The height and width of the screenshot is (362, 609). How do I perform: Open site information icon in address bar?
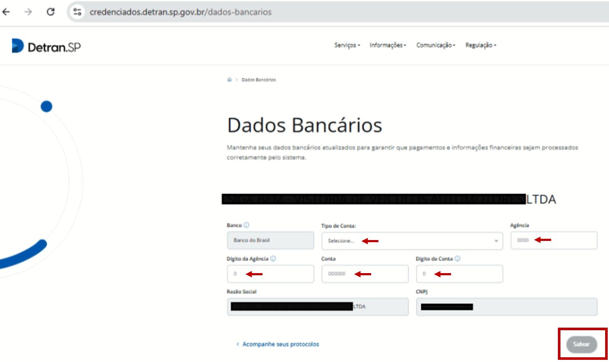click(77, 12)
